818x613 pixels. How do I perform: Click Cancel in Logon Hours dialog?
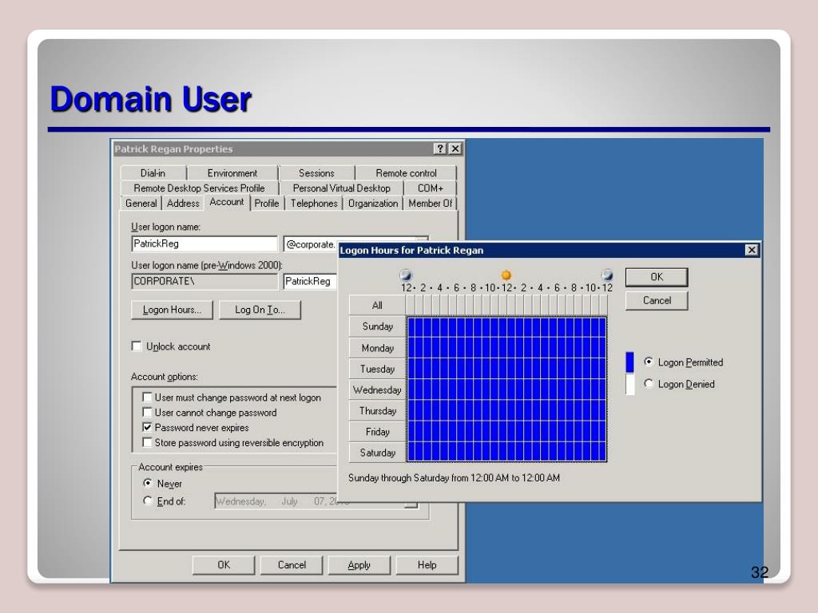point(657,301)
